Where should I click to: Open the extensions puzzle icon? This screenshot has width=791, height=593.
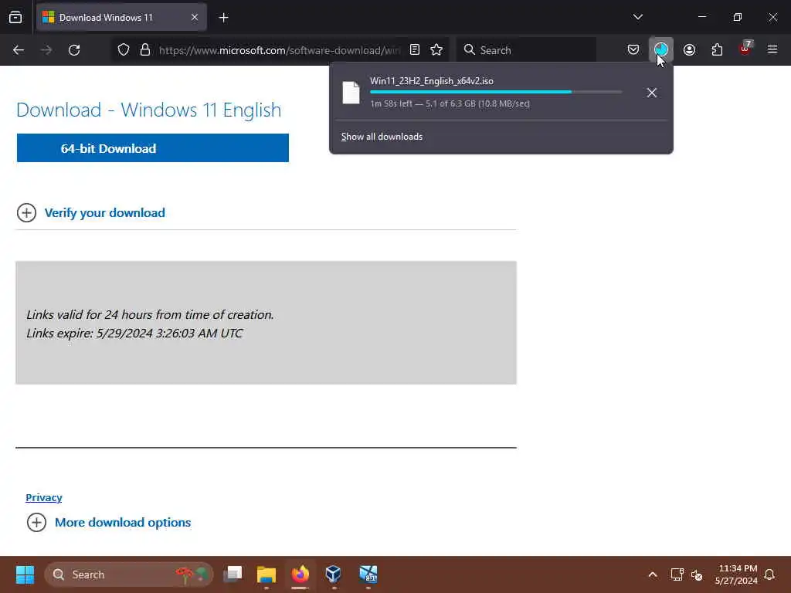click(717, 49)
